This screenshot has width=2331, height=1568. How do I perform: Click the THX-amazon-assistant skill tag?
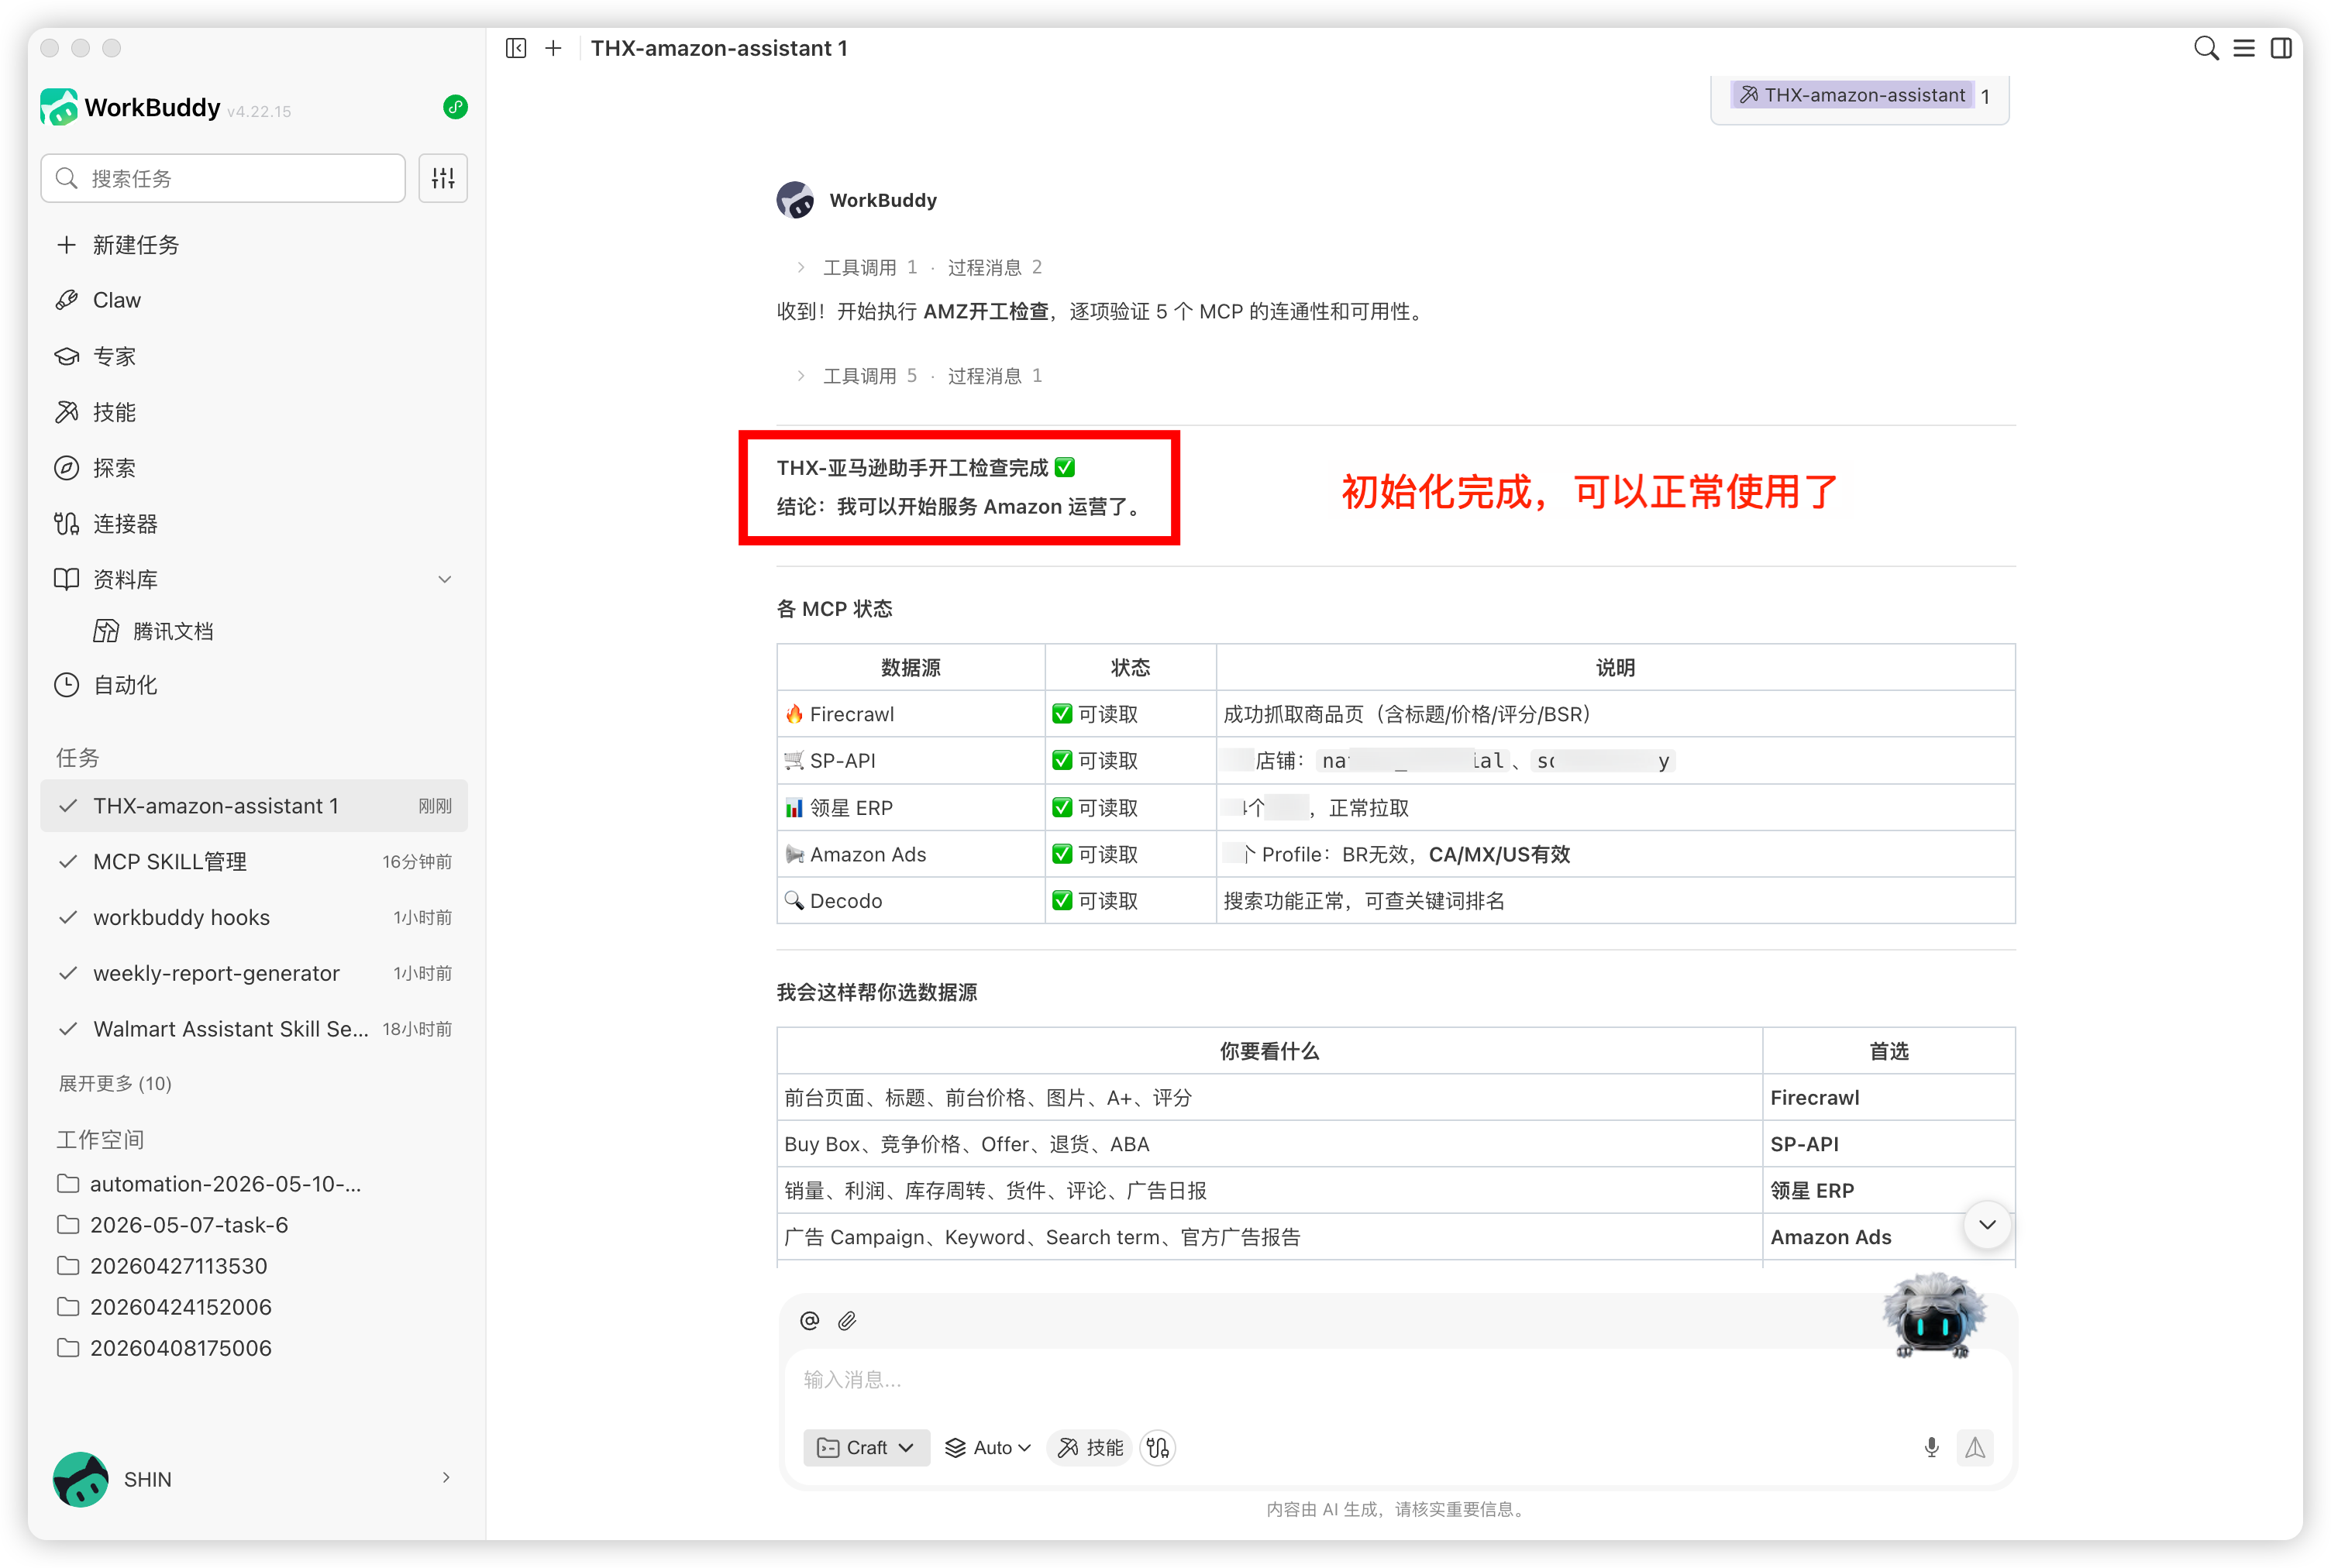[1852, 95]
